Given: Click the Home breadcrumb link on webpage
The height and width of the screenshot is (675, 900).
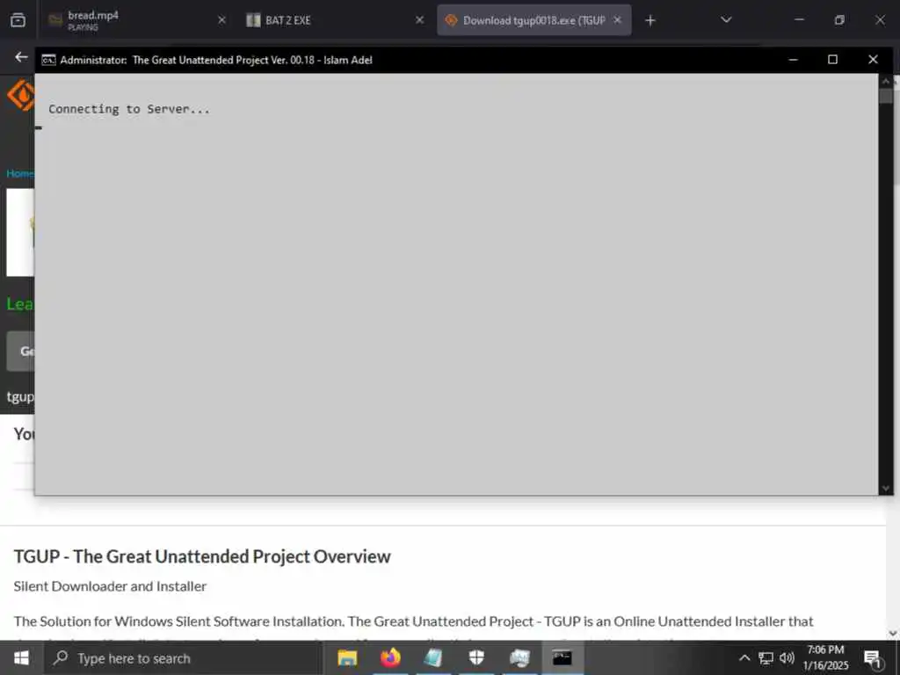Looking at the screenshot, I should [20, 173].
